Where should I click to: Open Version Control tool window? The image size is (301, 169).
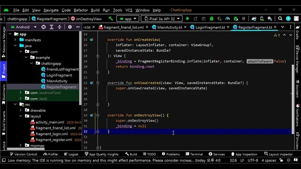click(24, 154)
